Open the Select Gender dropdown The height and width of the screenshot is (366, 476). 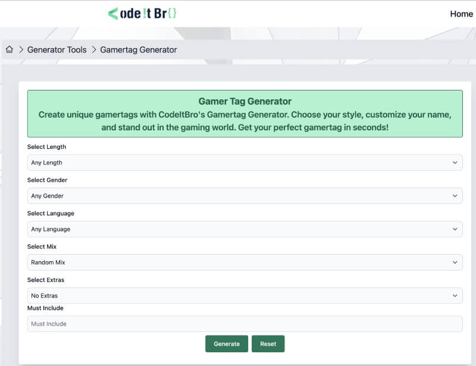coord(238,196)
